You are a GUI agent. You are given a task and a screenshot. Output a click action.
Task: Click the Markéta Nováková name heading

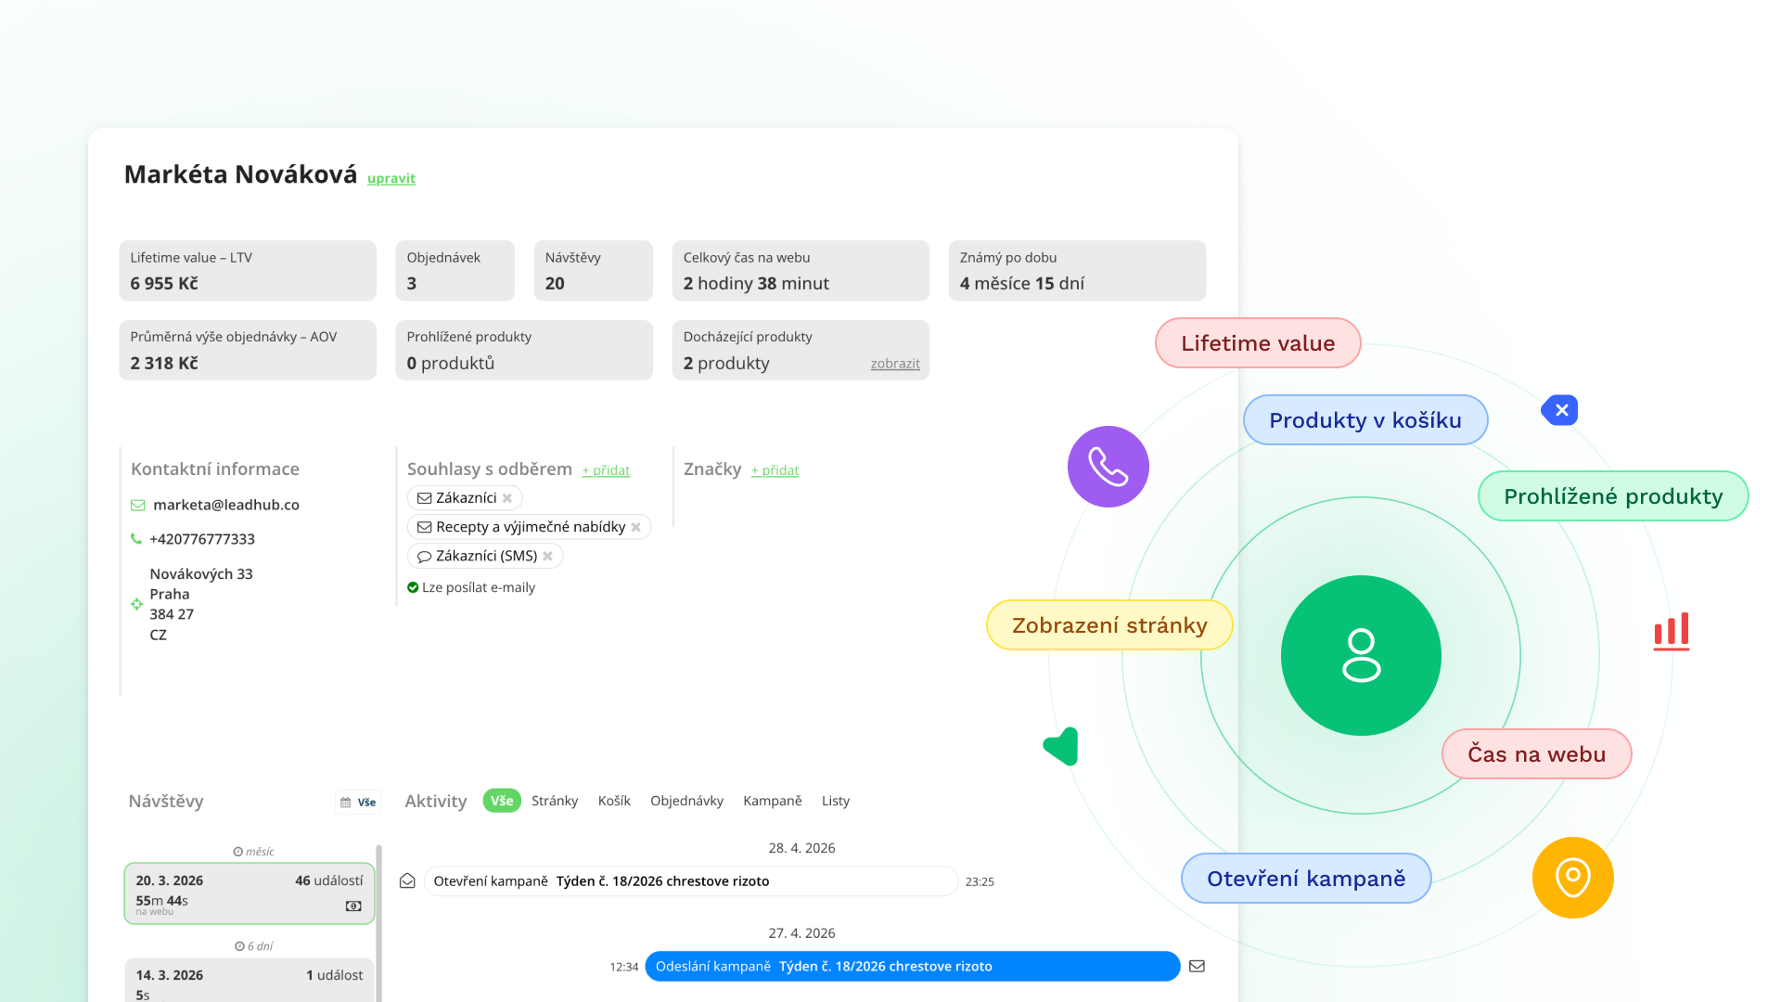[240, 174]
